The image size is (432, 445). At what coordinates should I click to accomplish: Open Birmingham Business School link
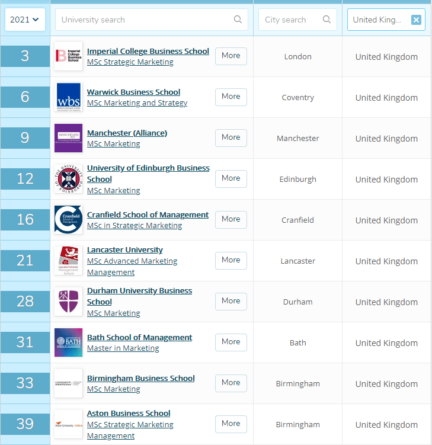click(141, 378)
